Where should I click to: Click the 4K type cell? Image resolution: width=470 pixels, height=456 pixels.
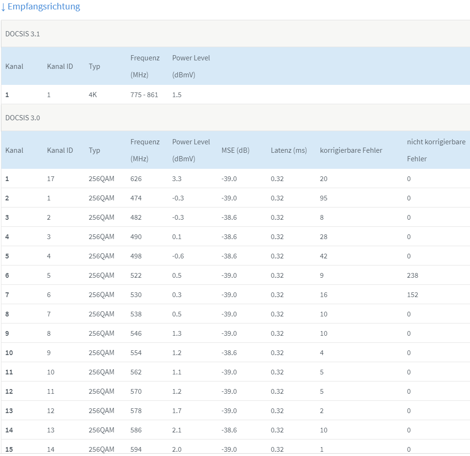(x=92, y=95)
